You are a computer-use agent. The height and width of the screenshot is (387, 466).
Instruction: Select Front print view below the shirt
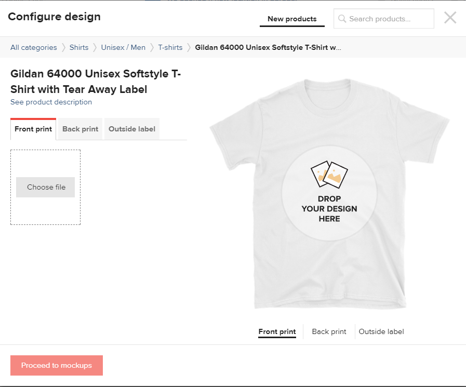click(277, 332)
